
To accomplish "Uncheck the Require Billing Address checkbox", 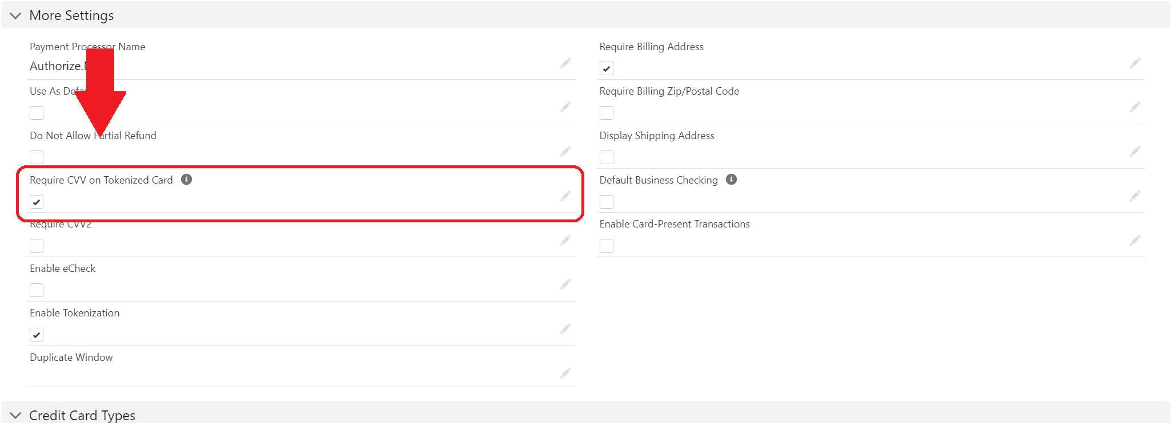I will [x=607, y=69].
